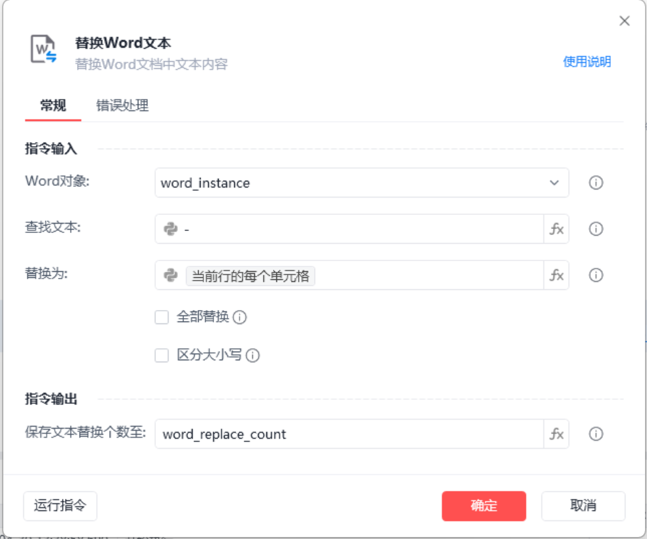The width and height of the screenshot is (647, 539).
Task: Click the 运行指令 button
Action: (x=60, y=506)
